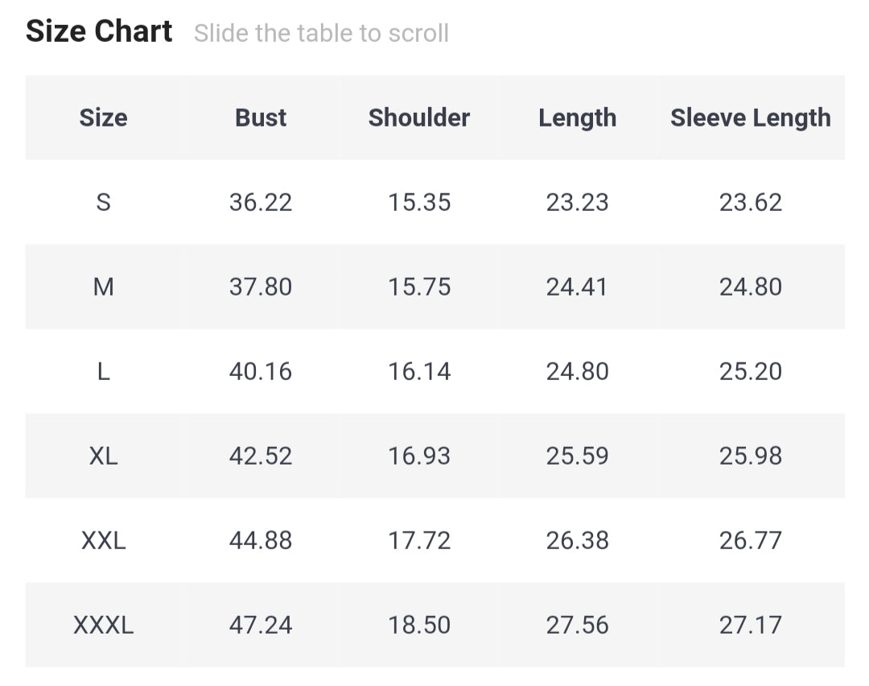Screen dimensions: 869x686
Task: Click bust value 36.22
Action: click(x=261, y=202)
